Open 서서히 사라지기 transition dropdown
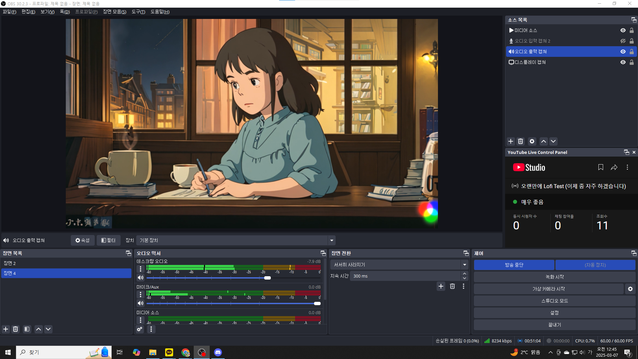 464,265
